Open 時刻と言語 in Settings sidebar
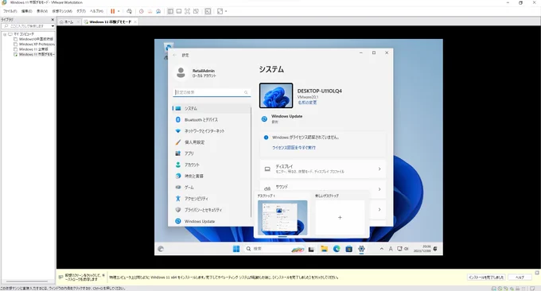This screenshot has width=541, height=291. coord(212,176)
